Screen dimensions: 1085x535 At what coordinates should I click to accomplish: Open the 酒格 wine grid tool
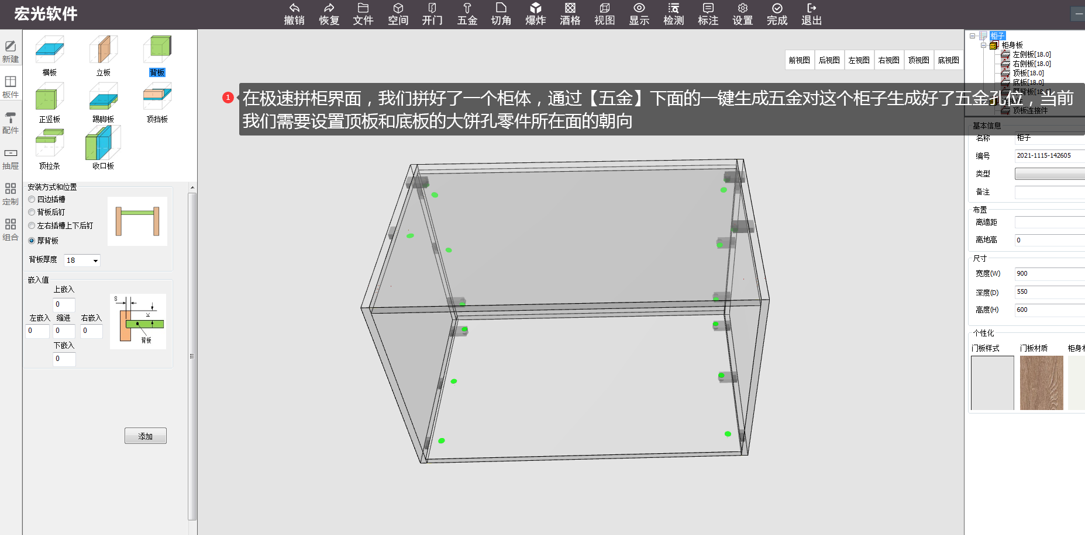[x=570, y=14]
